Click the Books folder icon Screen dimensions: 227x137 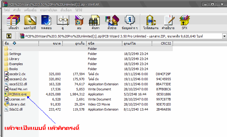pos(6,69)
